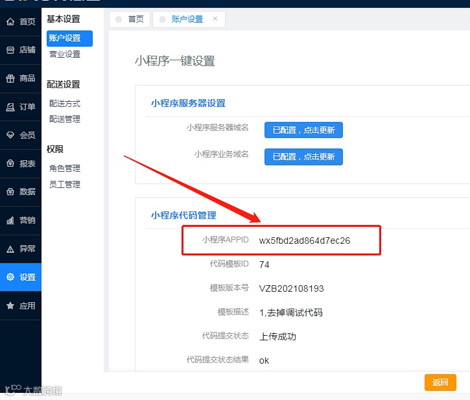The image size is (470, 400).
Task: Click the orange 返回 button
Action: point(440,382)
